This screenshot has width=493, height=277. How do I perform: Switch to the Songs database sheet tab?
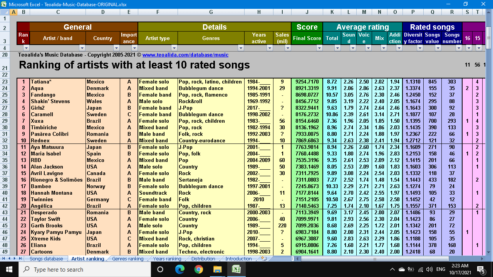point(46,259)
